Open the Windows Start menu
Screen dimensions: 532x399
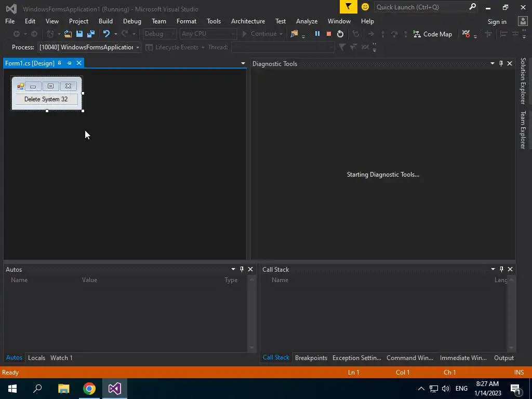(12, 389)
